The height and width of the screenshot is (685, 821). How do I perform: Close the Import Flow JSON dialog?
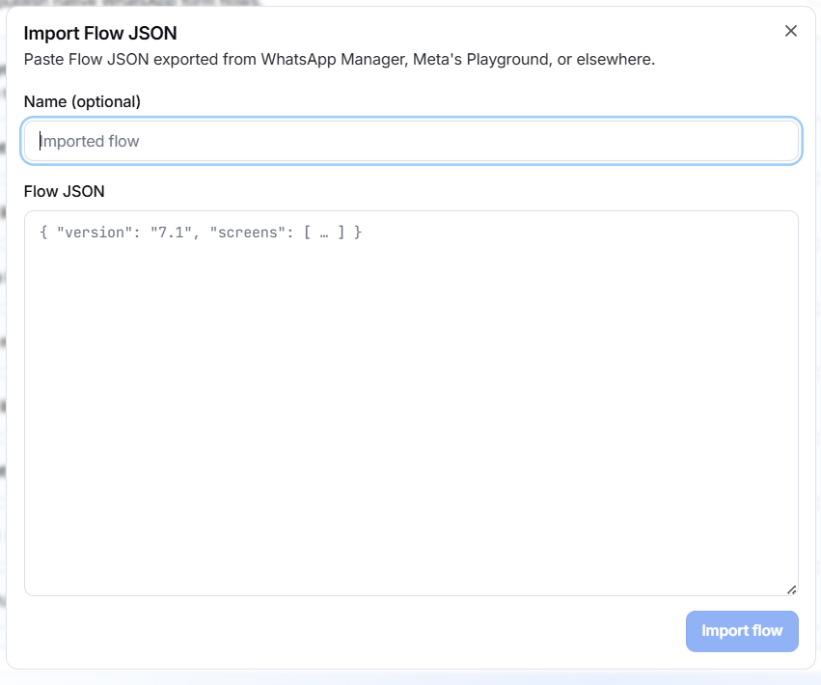(x=791, y=31)
